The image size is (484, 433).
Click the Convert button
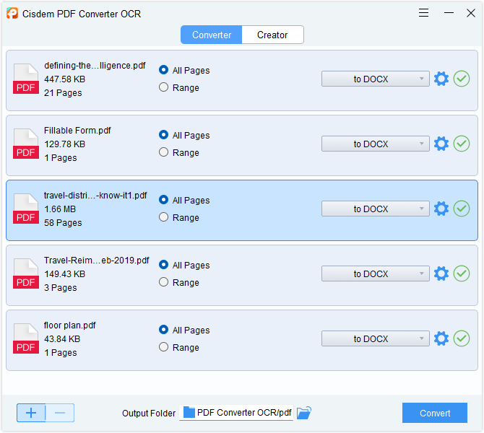(434, 413)
